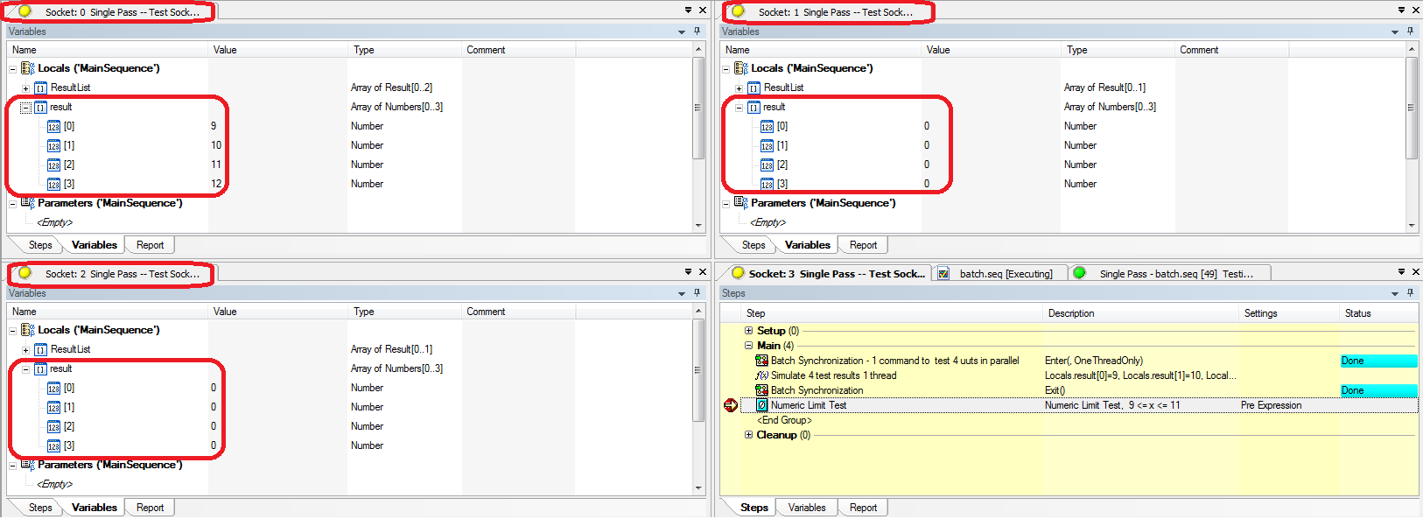This screenshot has width=1423, height=519.
Task: Click number icon of [1] in Socket 2
Action: [x=53, y=408]
